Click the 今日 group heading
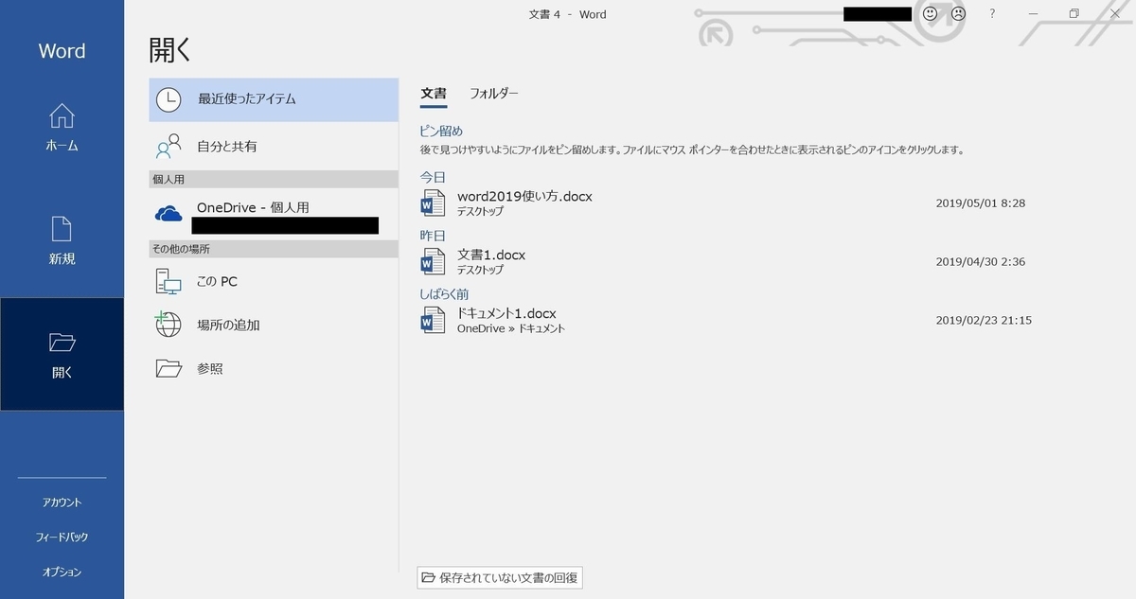Screen dimensions: 1136x599 point(433,177)
